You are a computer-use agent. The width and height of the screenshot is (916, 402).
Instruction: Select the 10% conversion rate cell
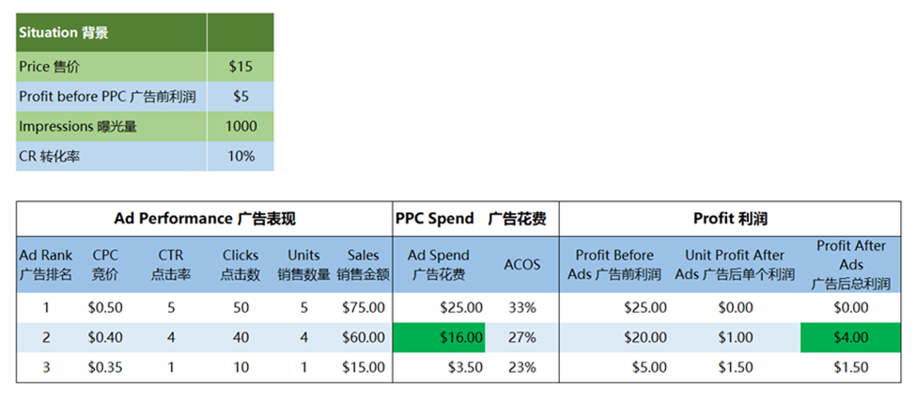241,156
